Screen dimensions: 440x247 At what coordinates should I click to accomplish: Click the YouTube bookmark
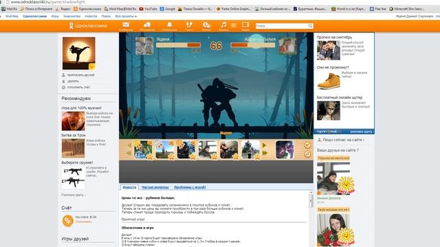(x=148, y=9)
